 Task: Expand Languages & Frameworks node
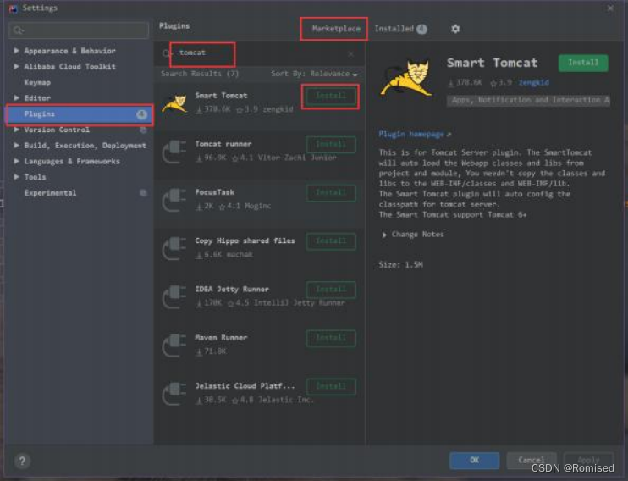pyautogui.click(x=16, y=161)
